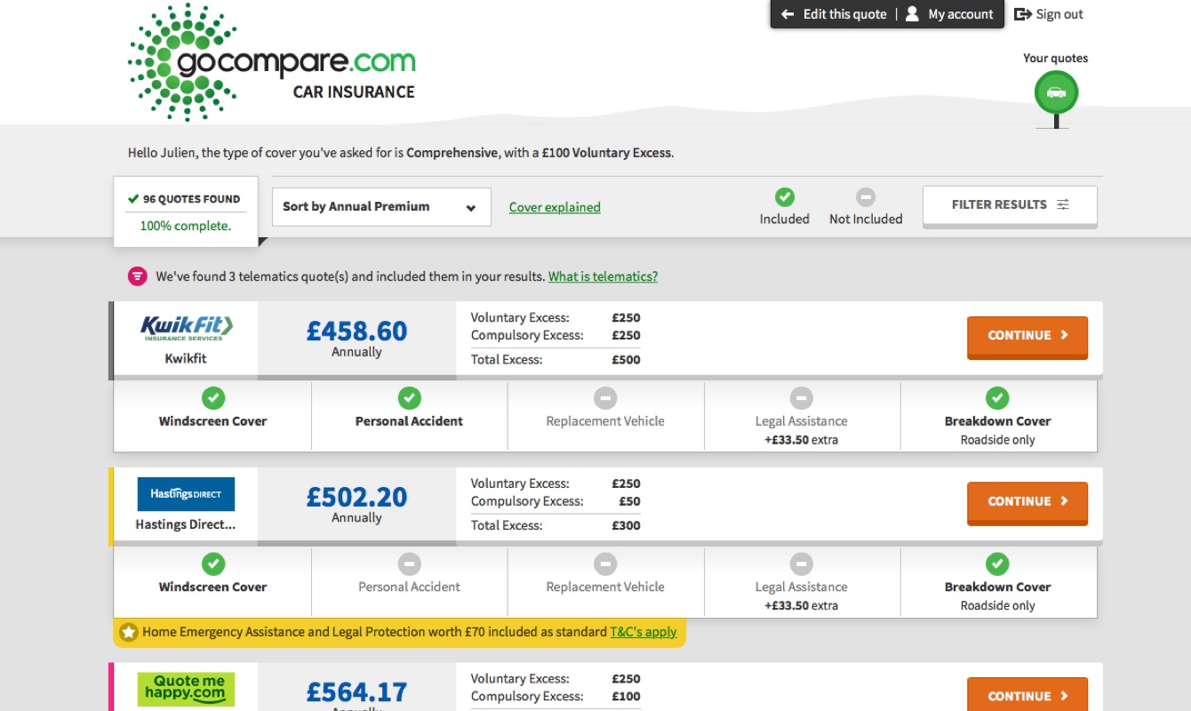
Task: Click the back arrow beside Edit this quote
Action: point(787,14)
